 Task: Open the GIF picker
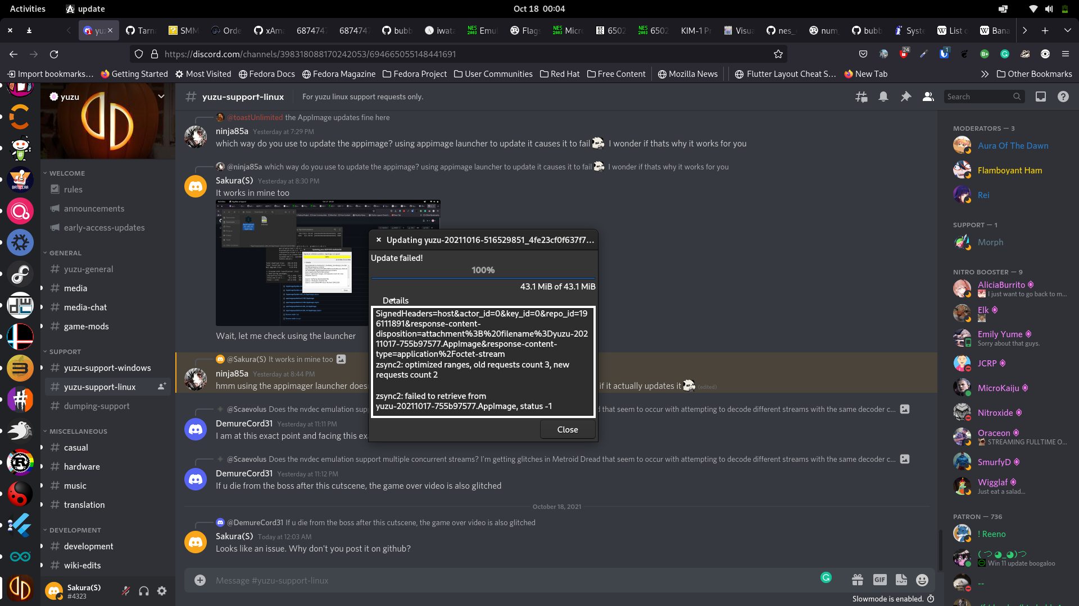[x=879, y=580]
